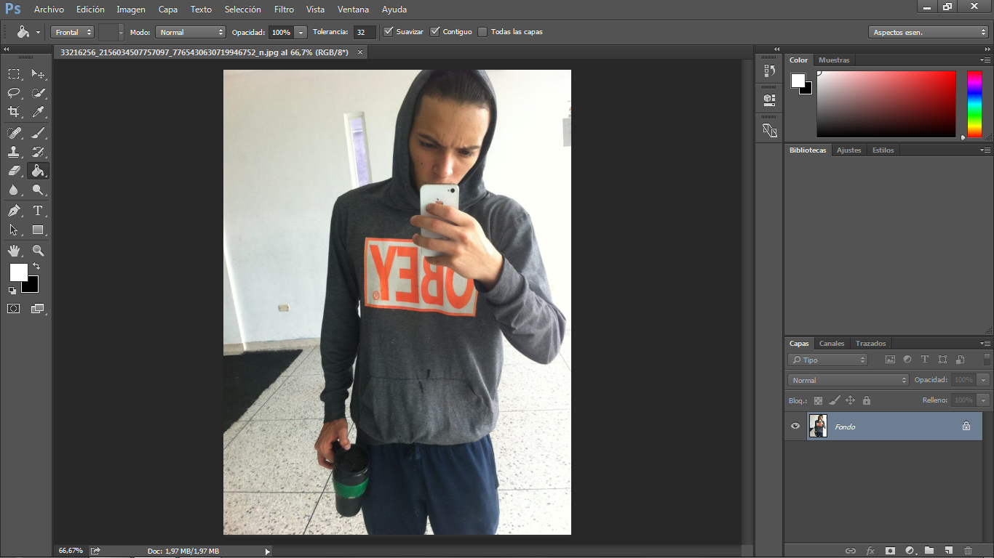Screen dimensions: 994x558
Task: Toggle the adjustment layers filter
Action: tap(907, 360)
